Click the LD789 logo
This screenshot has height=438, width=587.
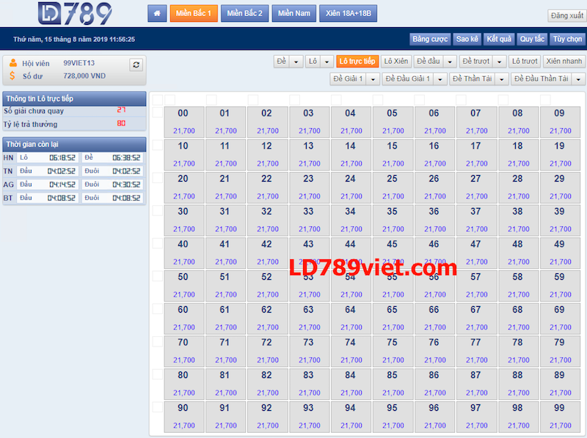pyautogui.click(x=75, y=13)
